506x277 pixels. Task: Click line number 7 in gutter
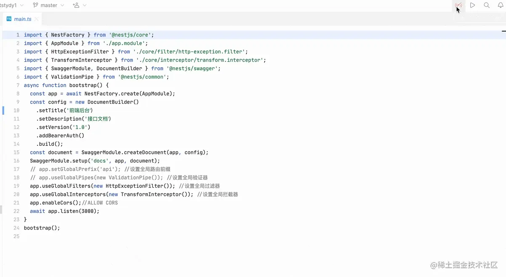[18, 85]
